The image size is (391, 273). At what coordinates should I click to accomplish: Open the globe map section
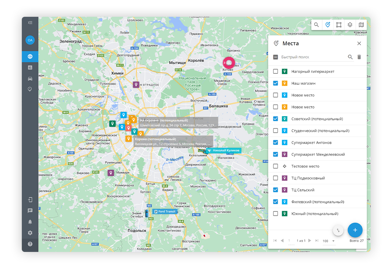(30, 56)
